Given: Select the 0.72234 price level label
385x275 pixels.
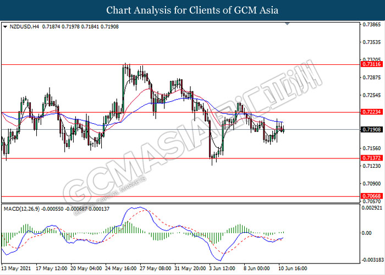Looking at the screenshot, I should [x=372, y=112].
